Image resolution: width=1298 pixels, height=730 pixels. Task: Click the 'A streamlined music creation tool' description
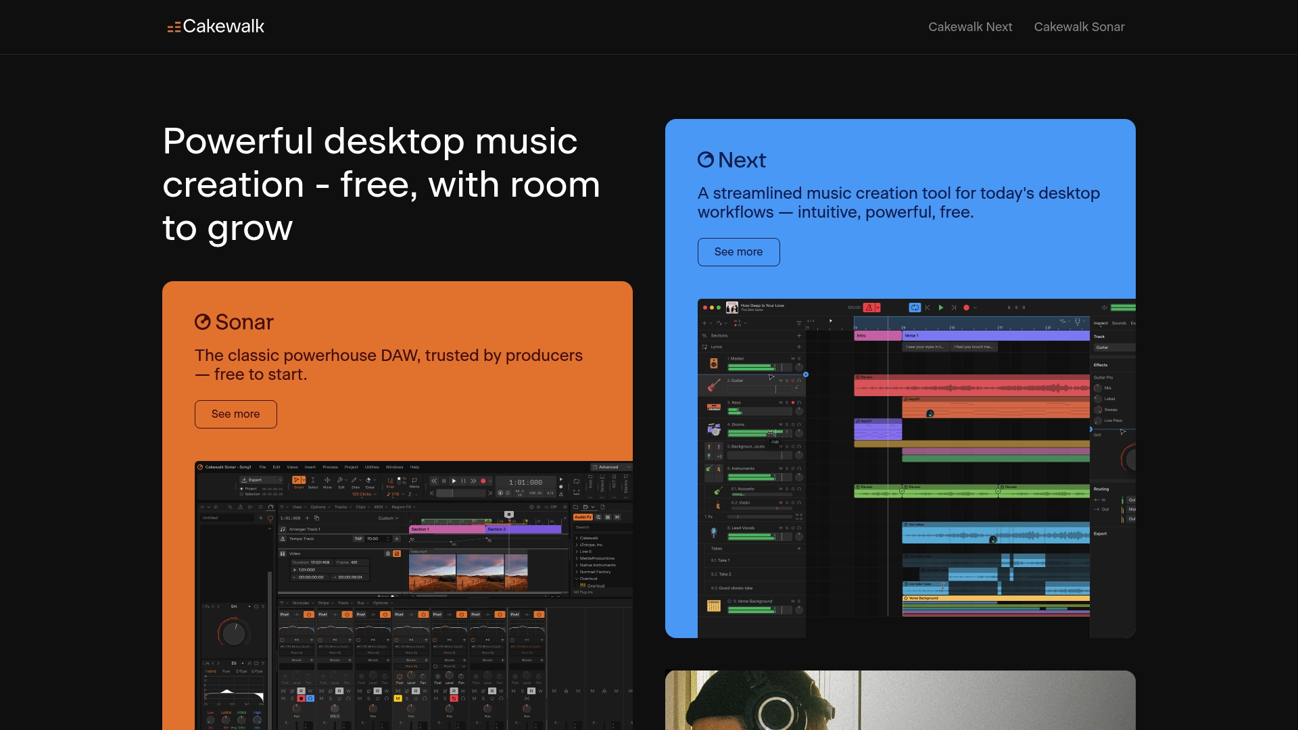coord(898,203)
